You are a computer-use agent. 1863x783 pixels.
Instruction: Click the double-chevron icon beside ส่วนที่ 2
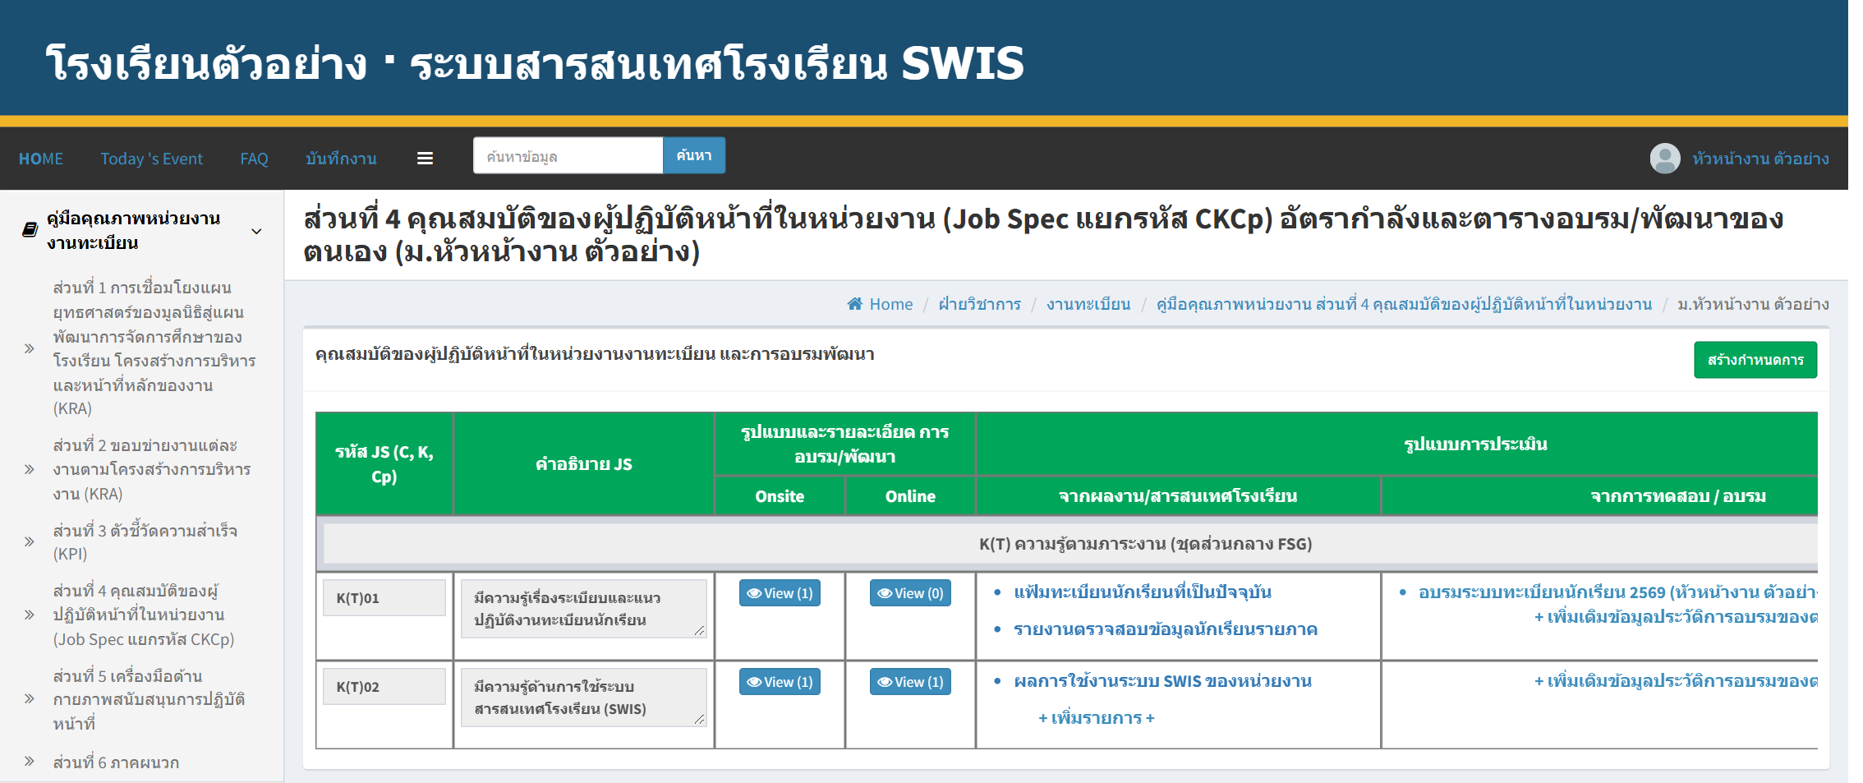(x=30, y=469)
